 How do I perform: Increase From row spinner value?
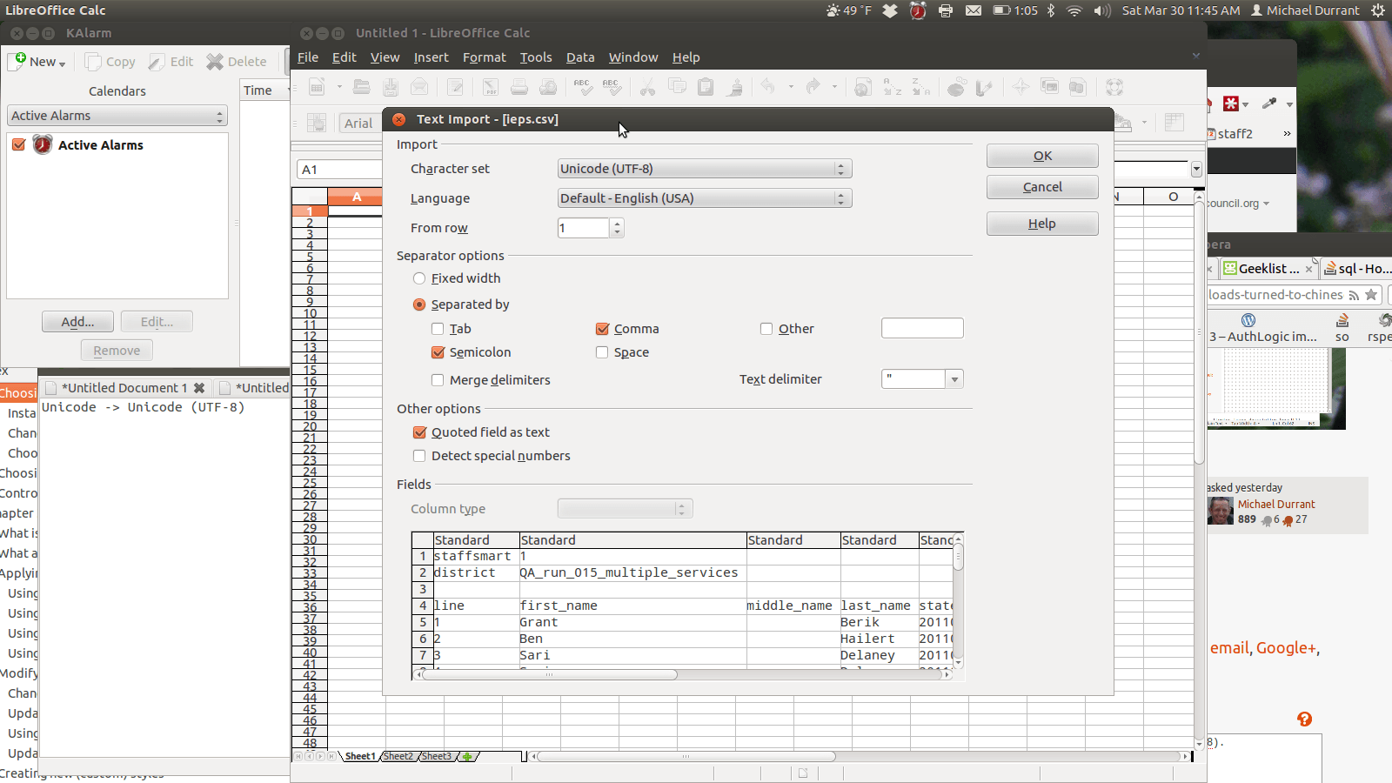coord(618,223)
